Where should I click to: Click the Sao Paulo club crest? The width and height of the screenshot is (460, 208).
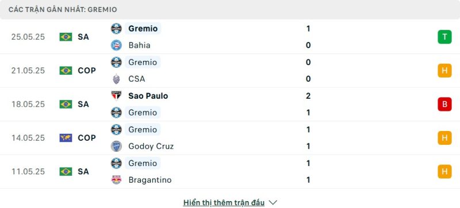click(117, 95)
